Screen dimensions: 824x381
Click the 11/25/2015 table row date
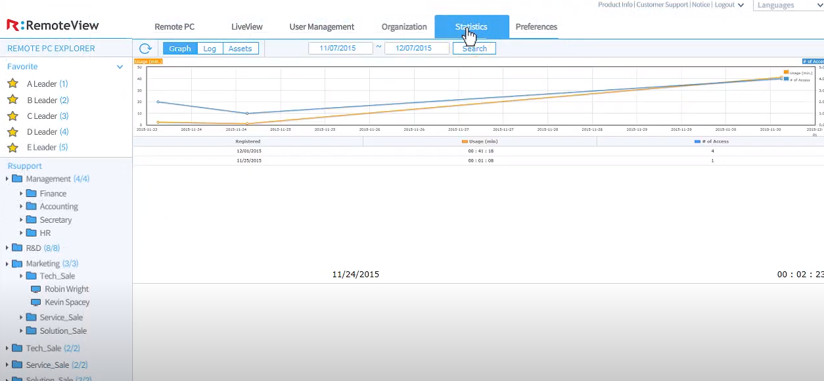(x=249, y=160)
